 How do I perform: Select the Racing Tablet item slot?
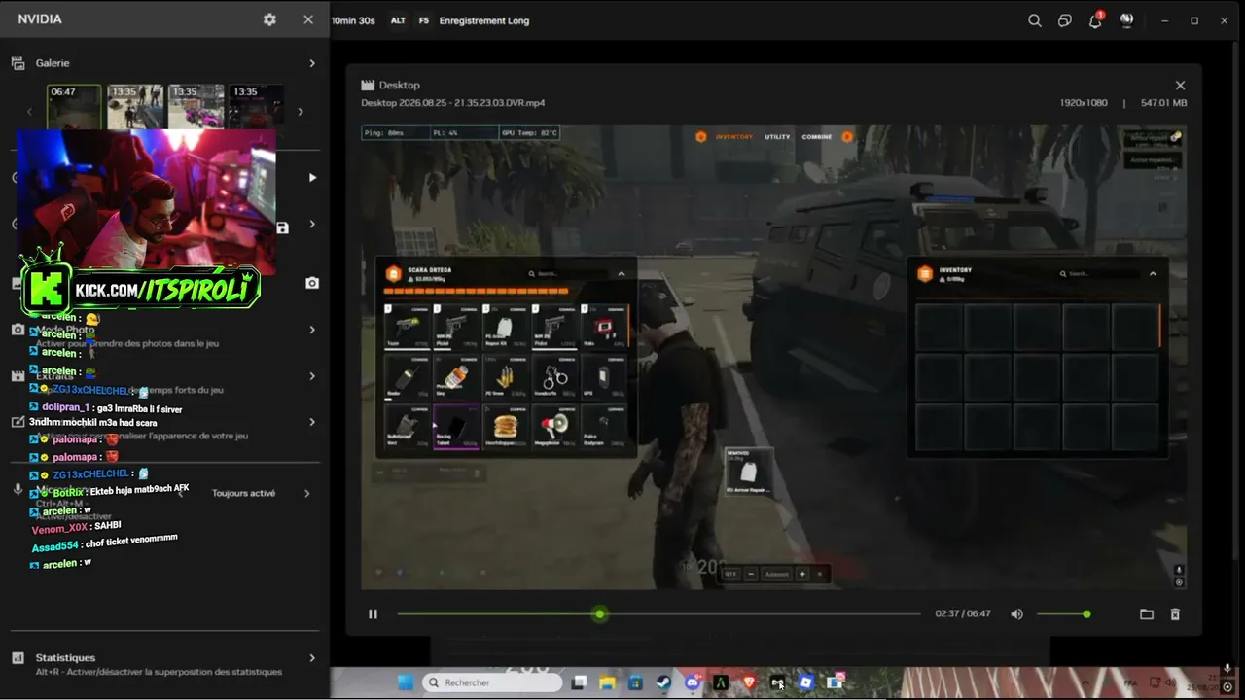click(x=456, y=427)
